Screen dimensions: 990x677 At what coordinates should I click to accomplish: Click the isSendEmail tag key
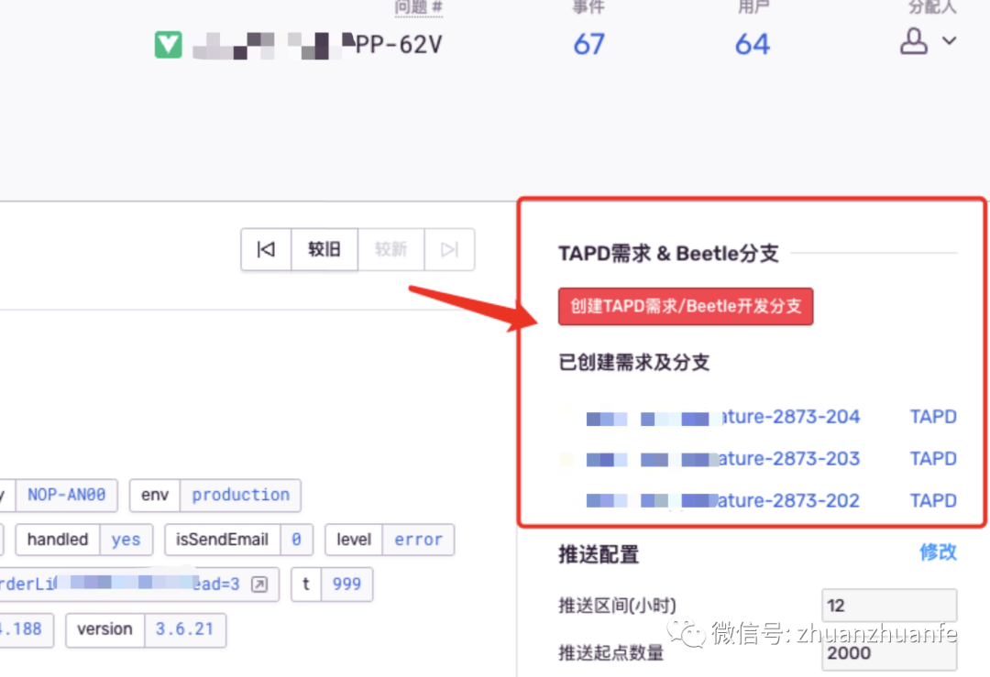(222, 541)
